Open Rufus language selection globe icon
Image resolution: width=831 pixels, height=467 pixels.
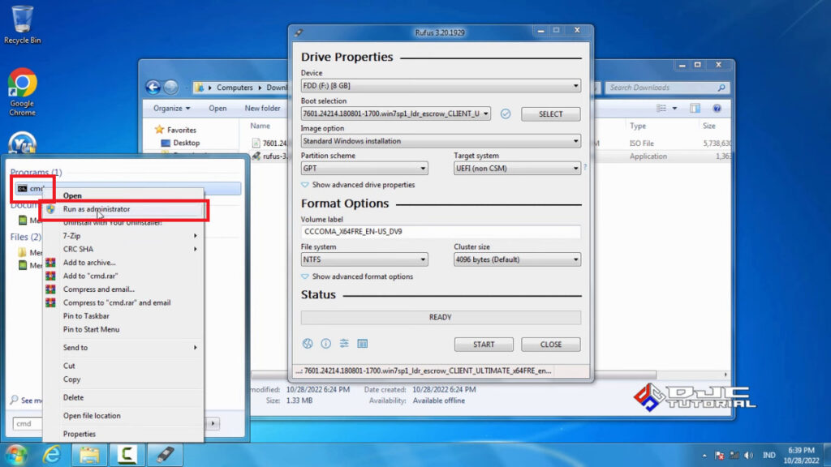point(308,344)
